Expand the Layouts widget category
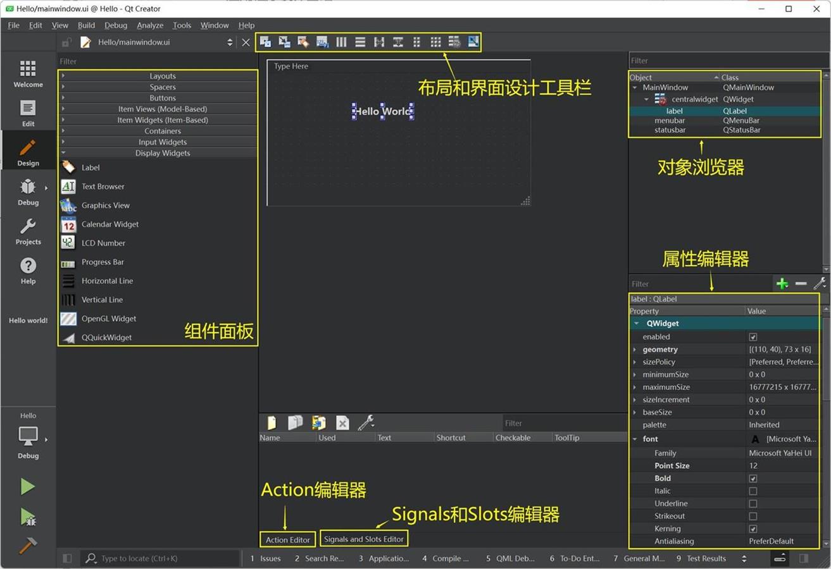Image resolution: width=831 pixels, height=569 pixels. click(158, 76)
